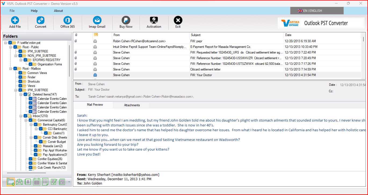
Task: Collapse the Root - Public node
Action: (x=11, y=47)
